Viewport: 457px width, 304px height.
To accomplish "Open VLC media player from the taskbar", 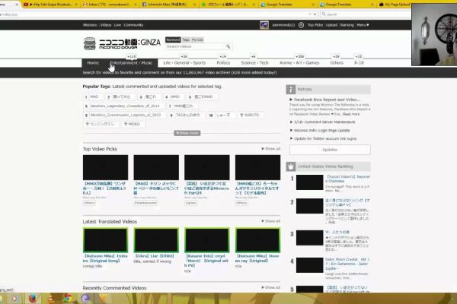I will (50, 298).
